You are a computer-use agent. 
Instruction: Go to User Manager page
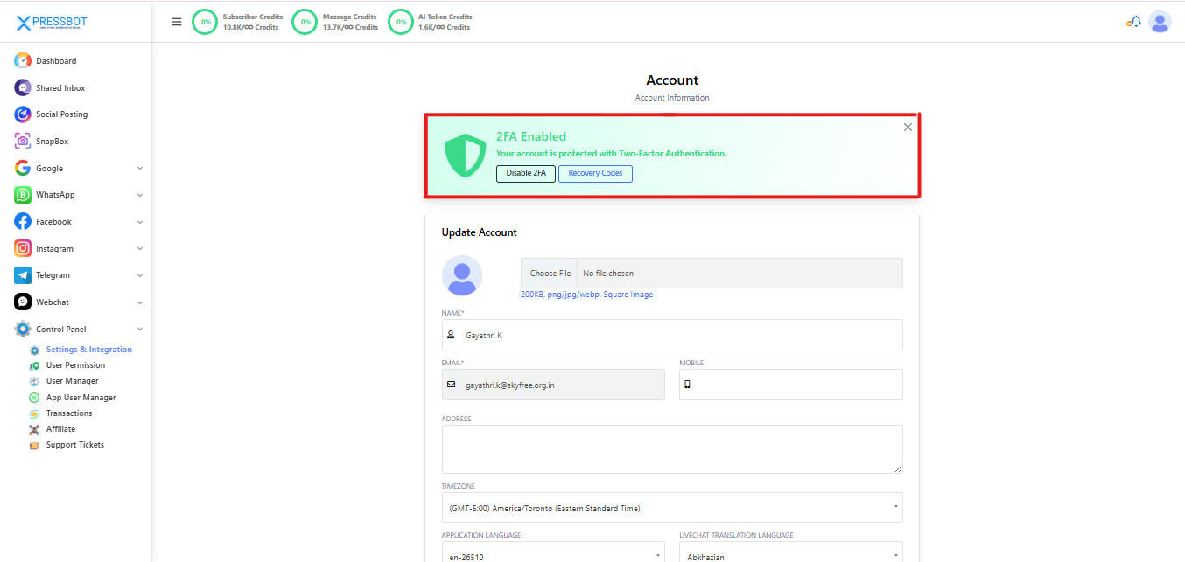(x=72, y=381)
